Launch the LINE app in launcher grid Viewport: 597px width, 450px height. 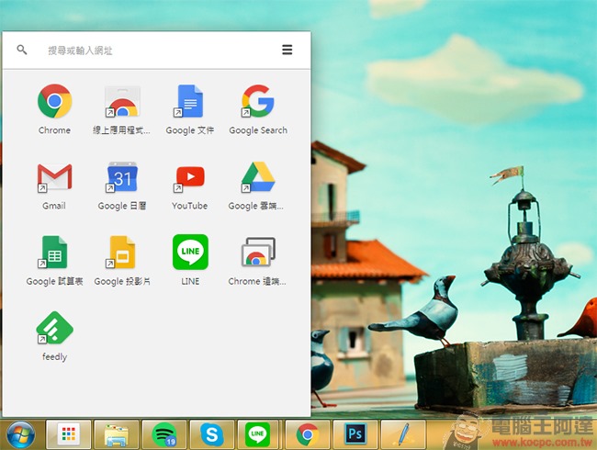(190, 252)
